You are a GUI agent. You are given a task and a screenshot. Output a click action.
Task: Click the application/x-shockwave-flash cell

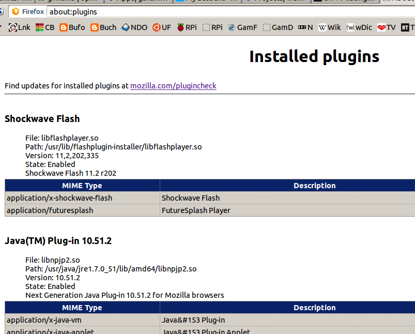point(82,198)
